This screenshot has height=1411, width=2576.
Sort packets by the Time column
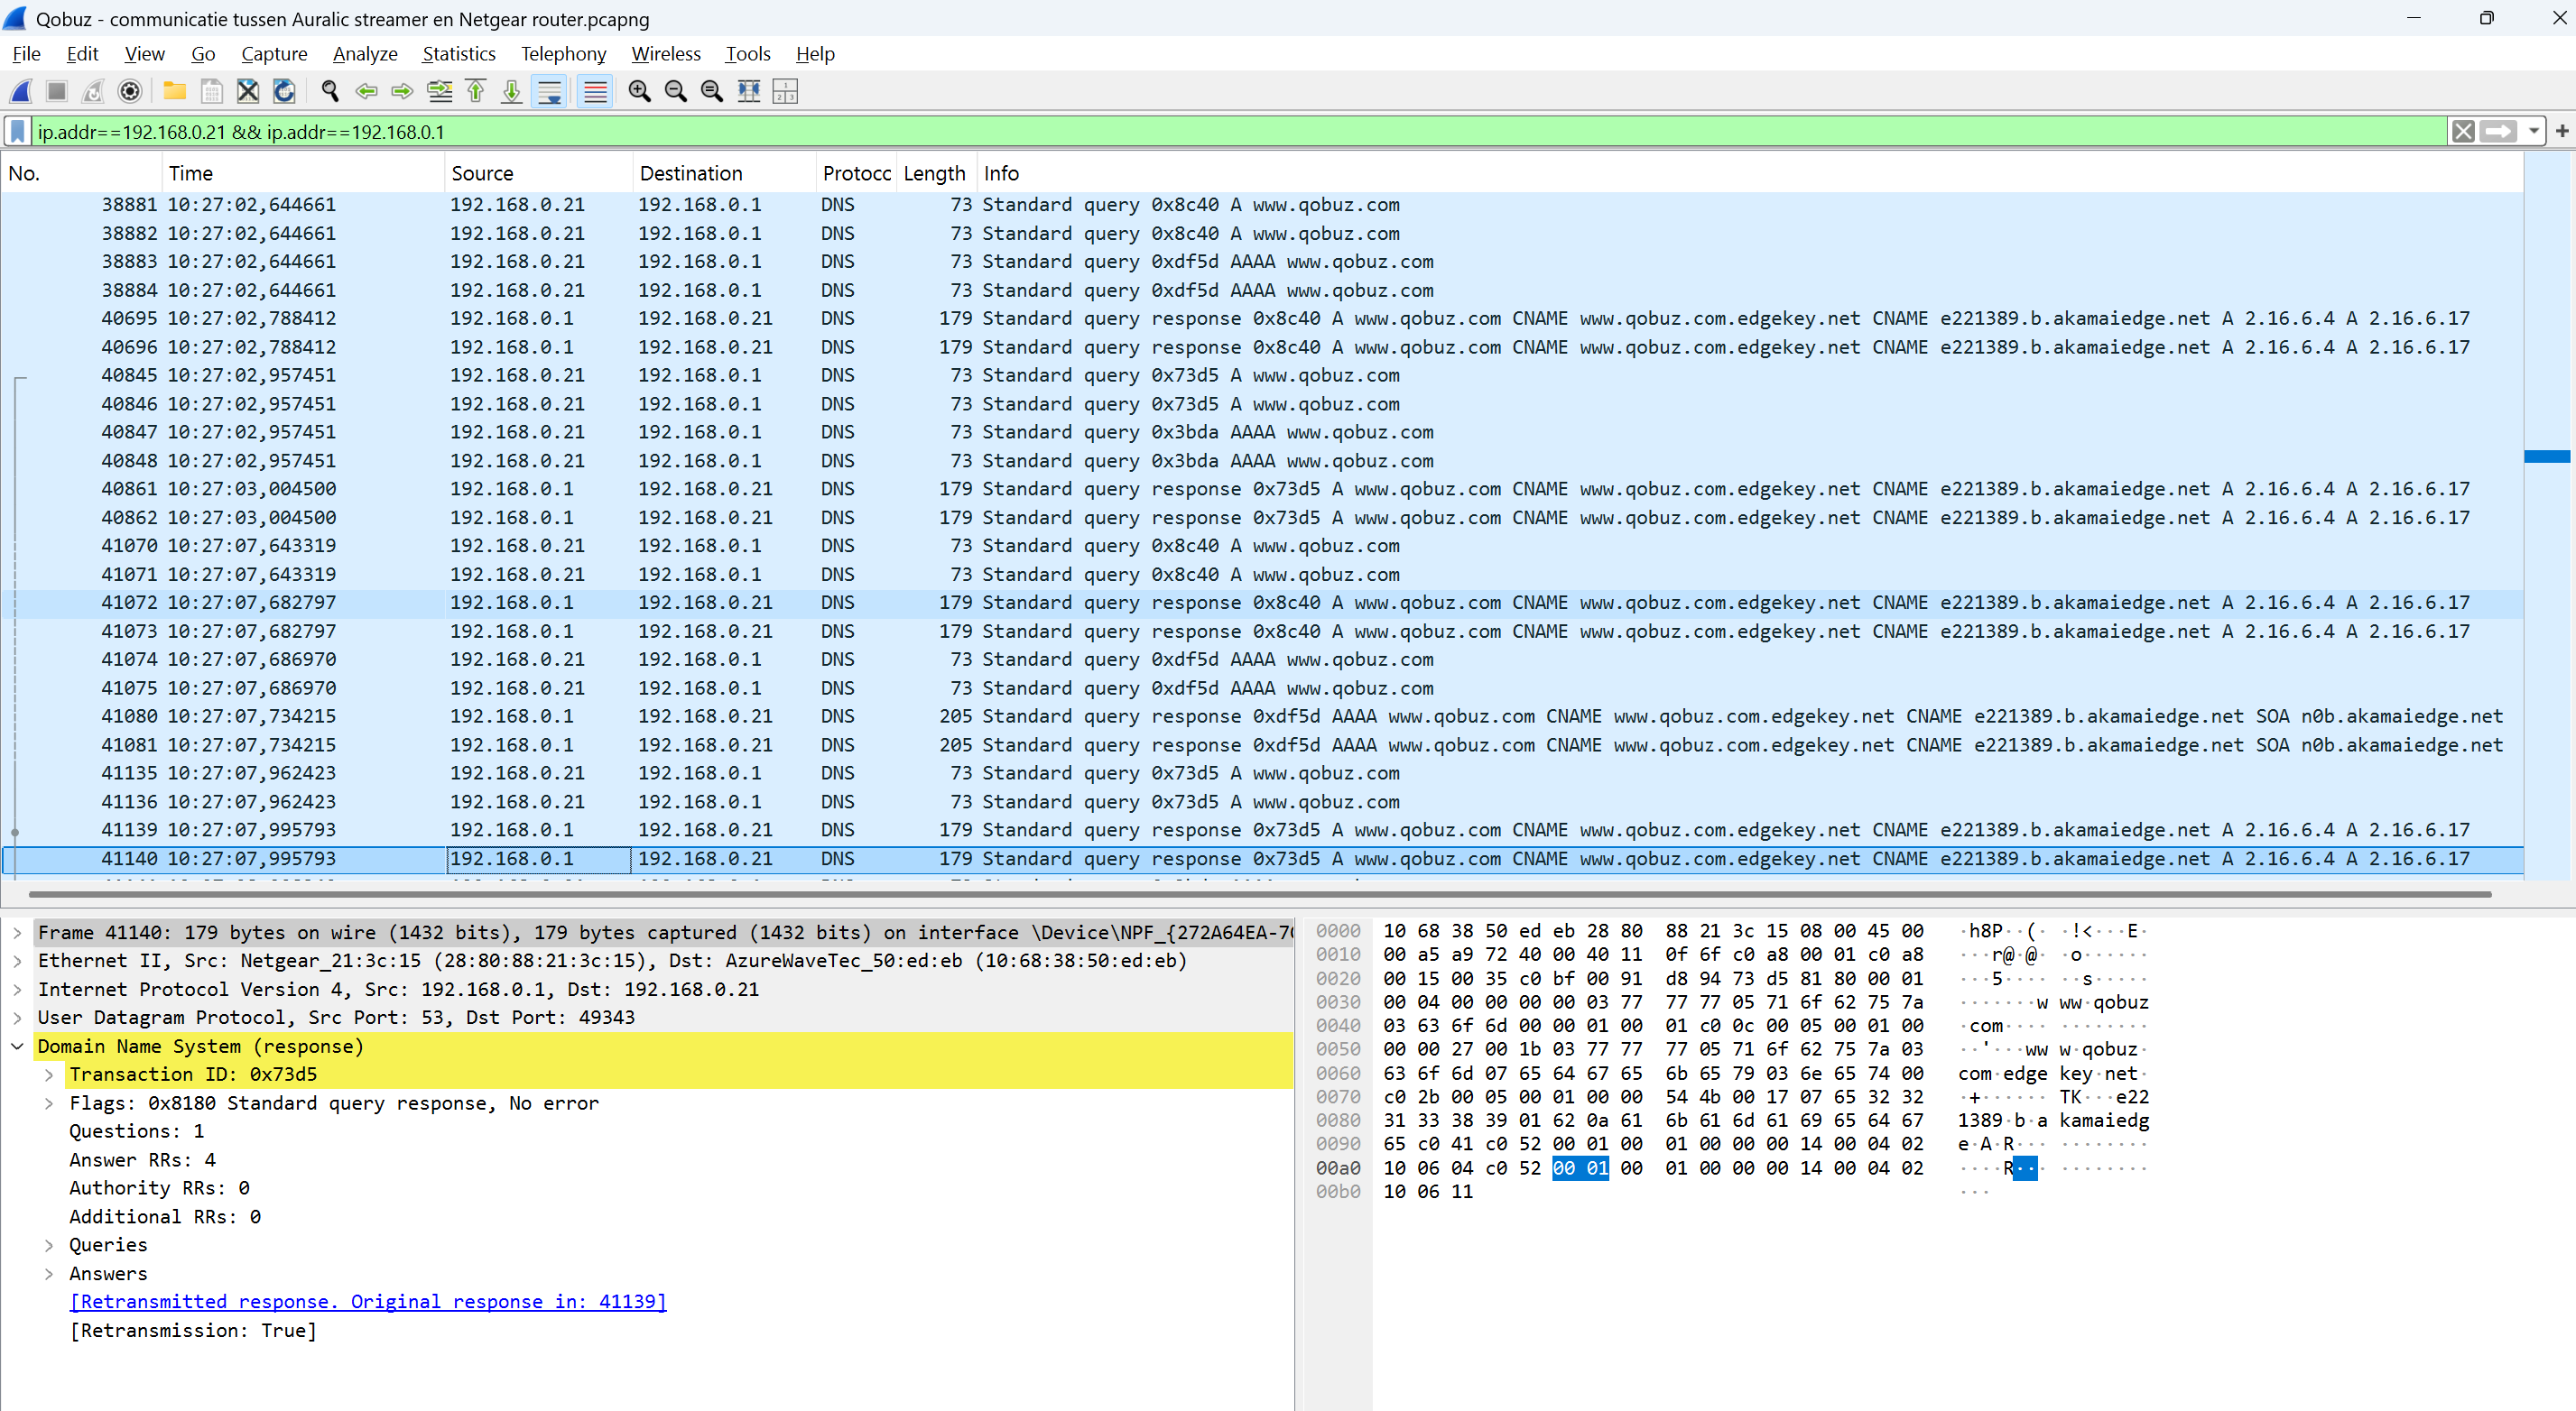click(303, 173)
